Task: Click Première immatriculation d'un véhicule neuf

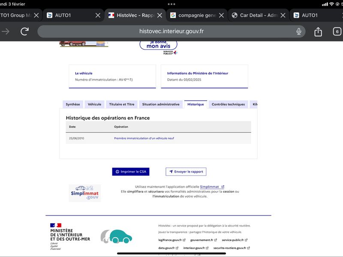Action: point(144,138)
